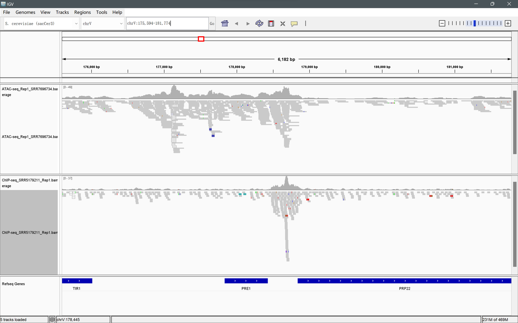The height and width of the screenshot is (323, 518).
Task: Open the chromosome dropdown showing chrV
Action: tap(102, 23)
